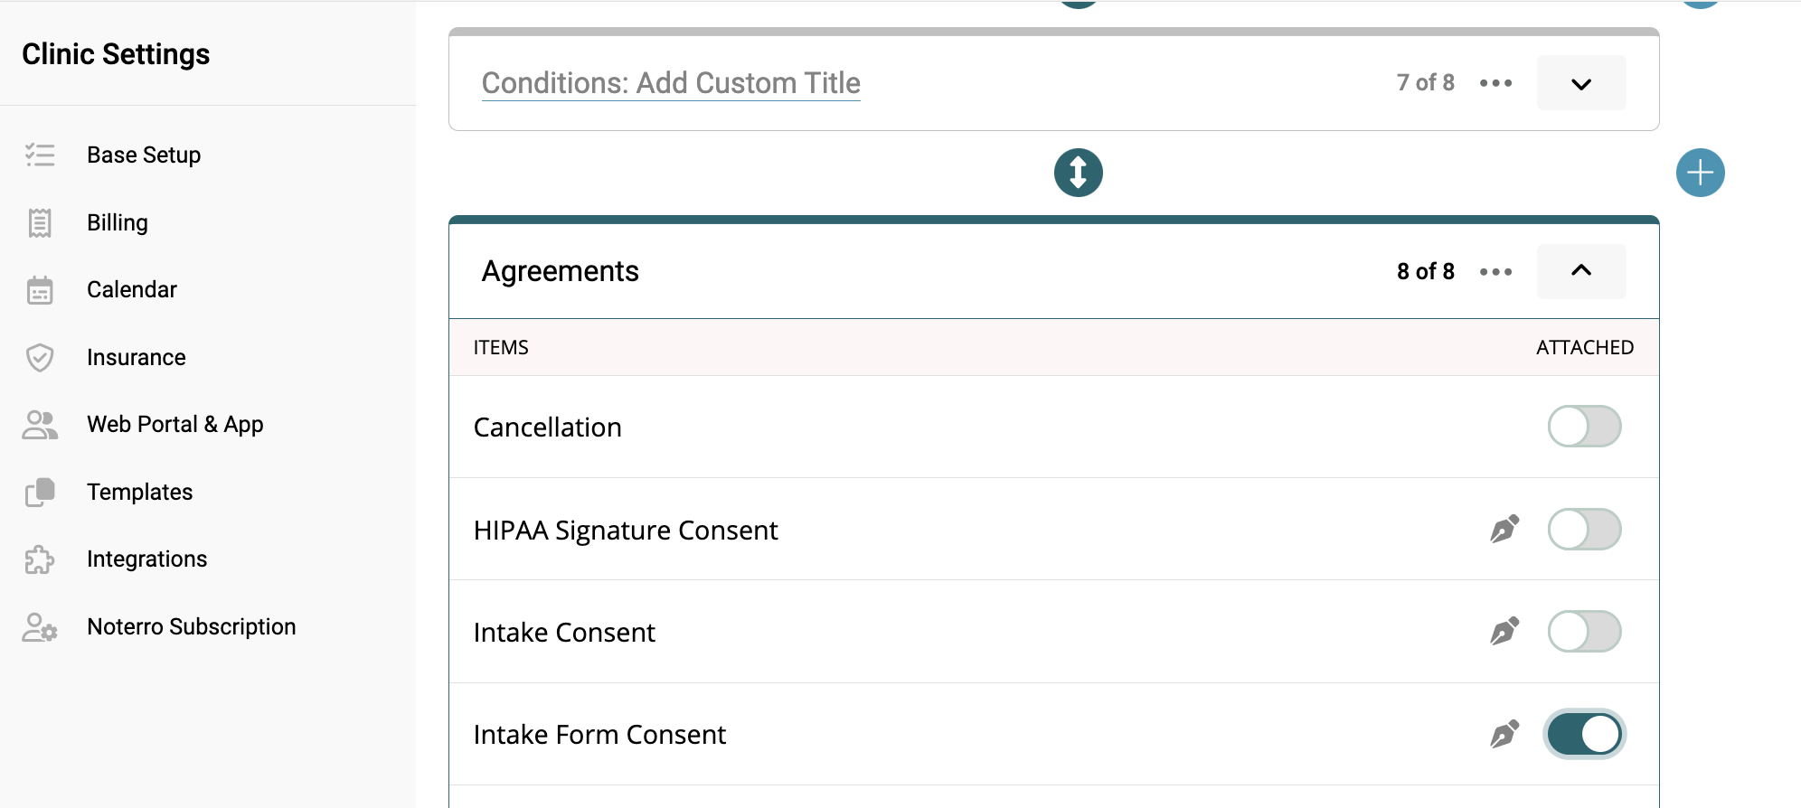1801x808 pixels.
Task: Click the Billing receipt icon
Action: (x=40, y=222)
